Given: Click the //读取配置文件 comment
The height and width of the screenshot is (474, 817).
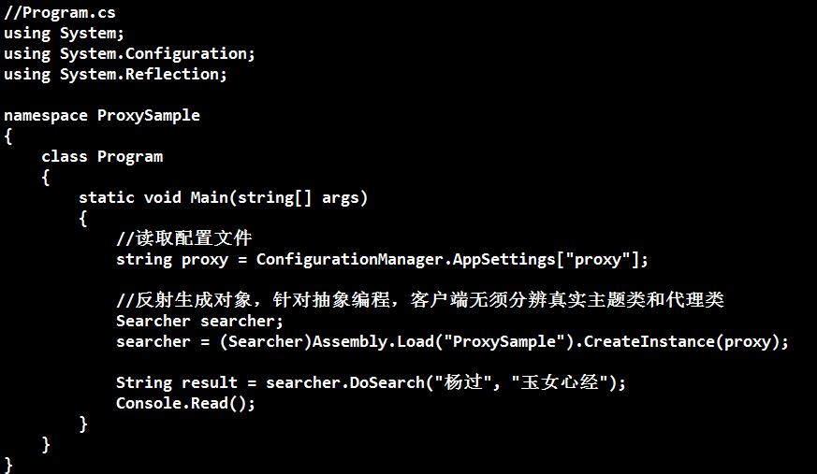Looking at the screenshot, I should pyautogui.click(x=184, y=238).
